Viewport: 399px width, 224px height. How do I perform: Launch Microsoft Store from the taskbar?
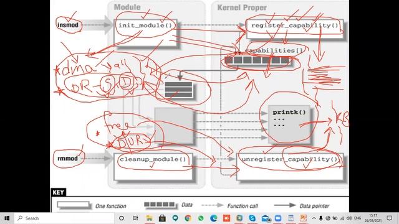pyautogui.click(x=162, y=218)
